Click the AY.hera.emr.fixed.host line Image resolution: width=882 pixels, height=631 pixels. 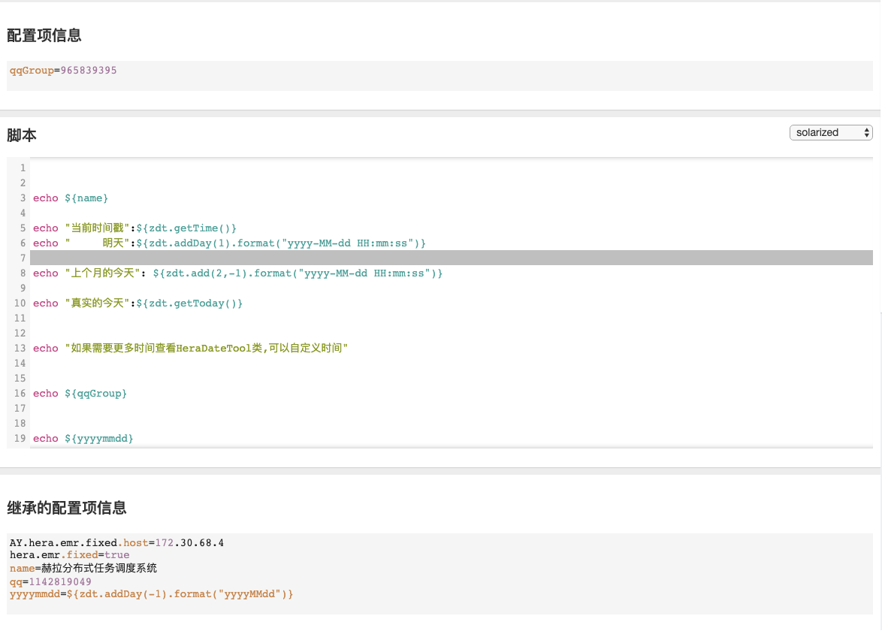[x=116, y=542]
